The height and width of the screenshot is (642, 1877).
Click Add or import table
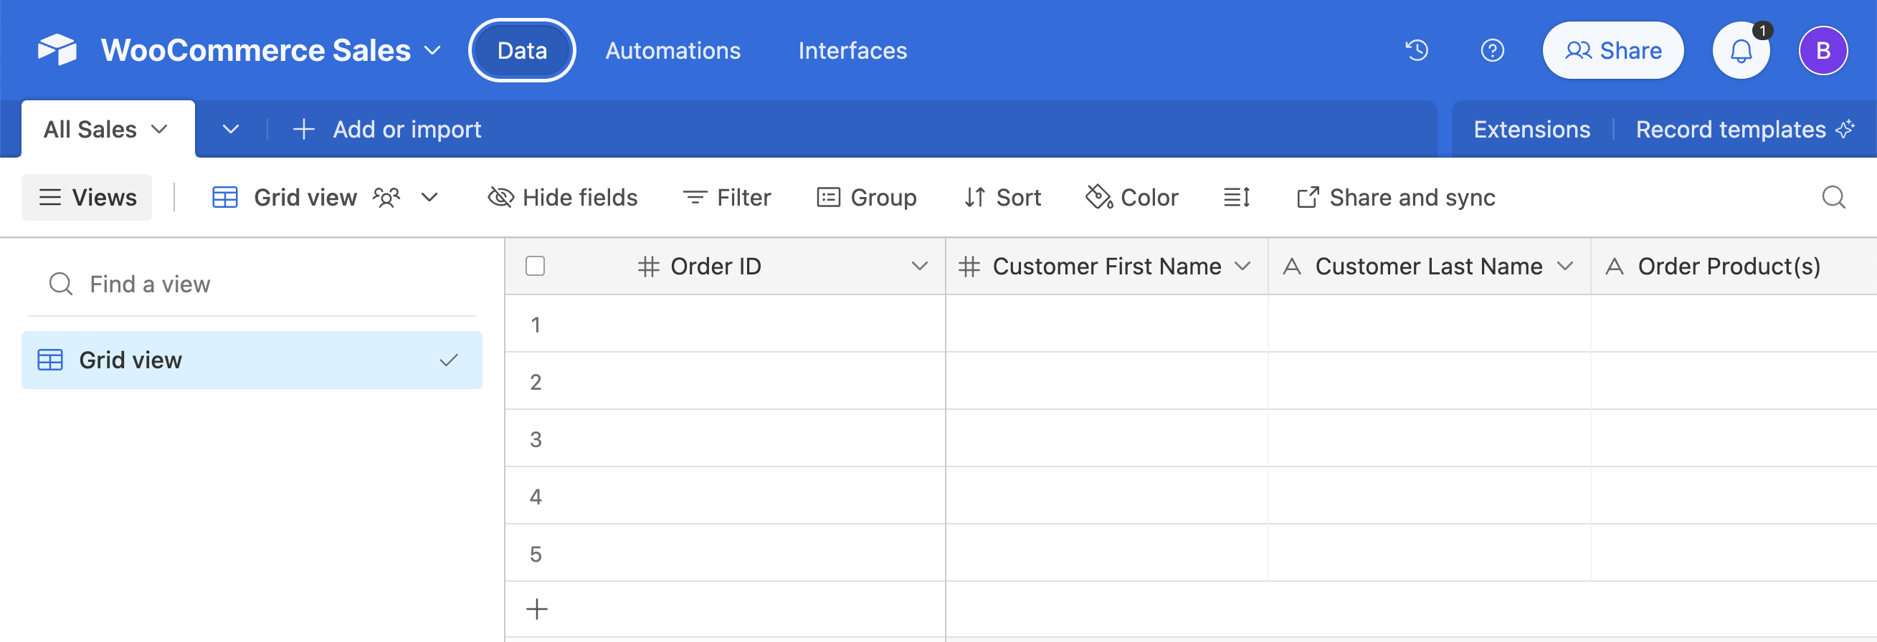(x=387, y=130)
